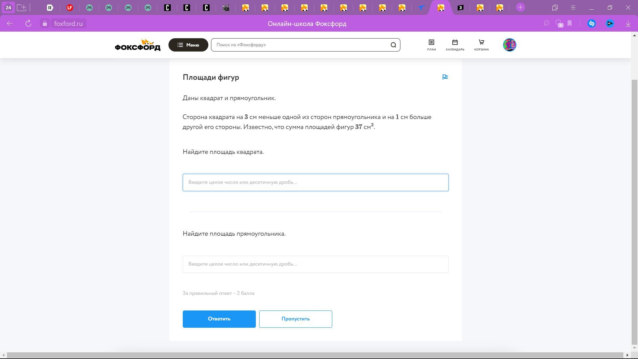Screen dimensions: 638x359
Task: Switch to the LF browser tab
Action: (x=69, y=8)
